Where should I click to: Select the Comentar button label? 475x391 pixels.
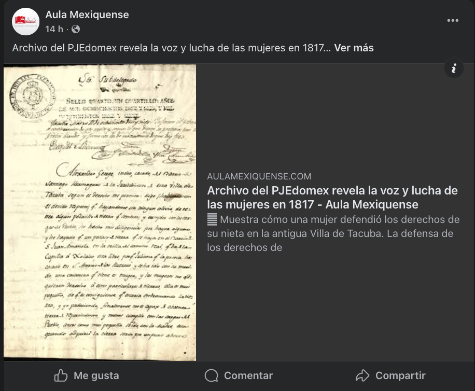248,375
